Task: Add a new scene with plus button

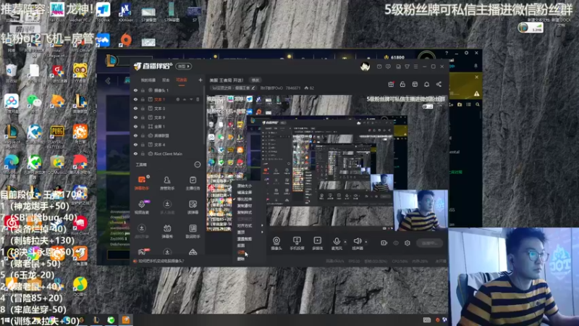Action: point(200,80)
